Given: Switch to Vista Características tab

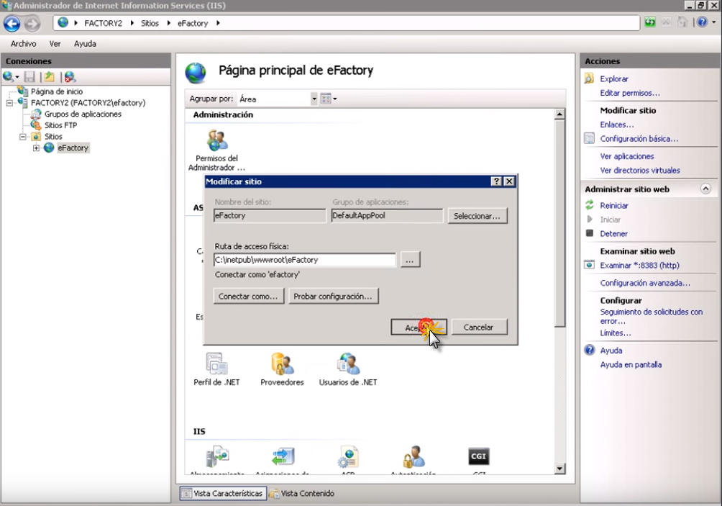Looking at the screenshot, I should coord(224,494).
